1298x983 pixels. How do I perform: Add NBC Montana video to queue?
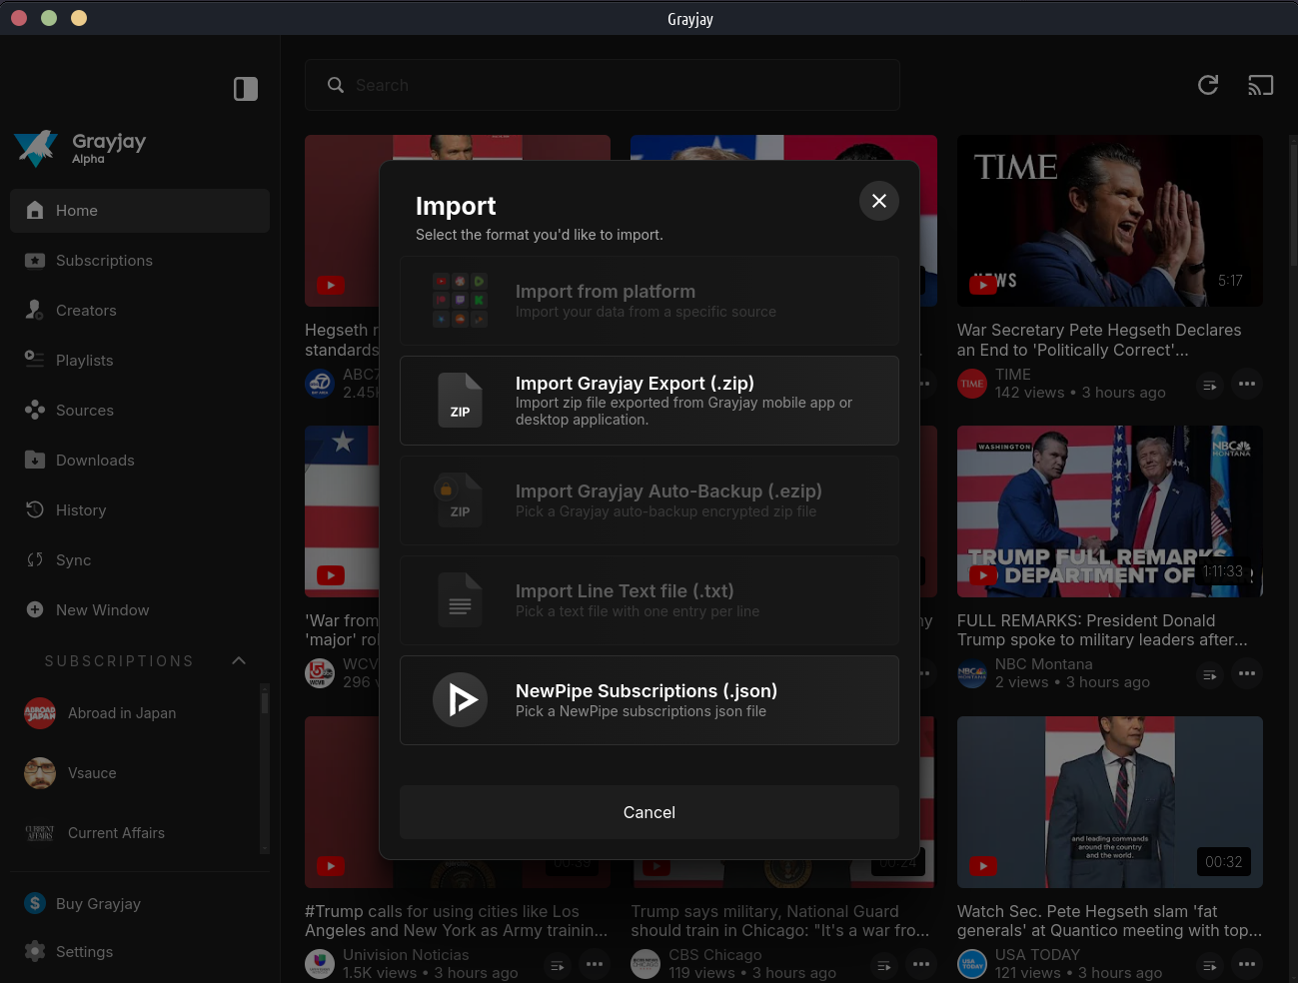point(1209,674)
